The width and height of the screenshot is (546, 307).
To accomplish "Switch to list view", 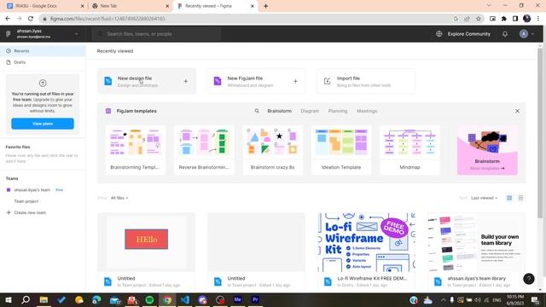I will 520,198.
